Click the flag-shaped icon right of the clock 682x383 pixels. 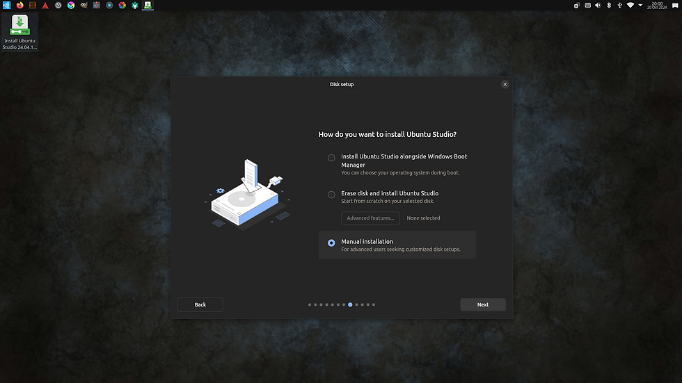675,5
